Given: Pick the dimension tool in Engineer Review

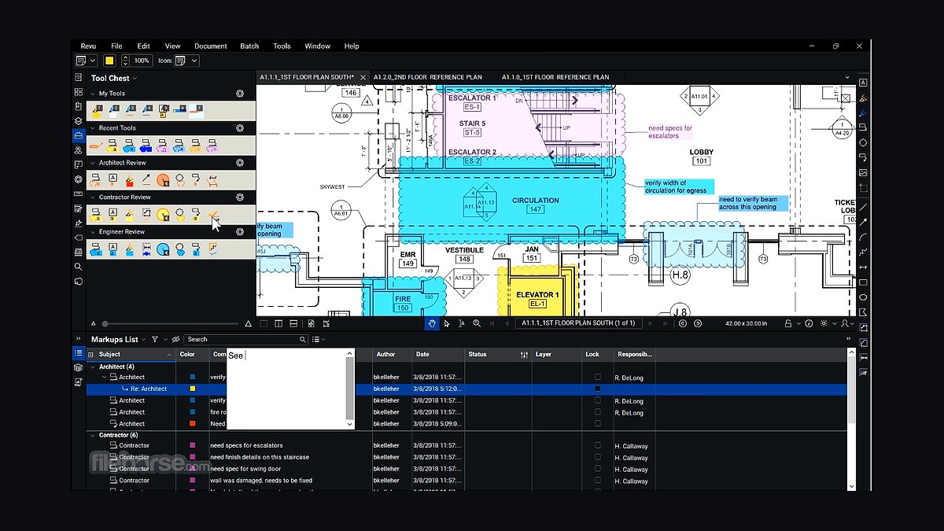Looking at the screenshot, I should [x=146, y=249].
